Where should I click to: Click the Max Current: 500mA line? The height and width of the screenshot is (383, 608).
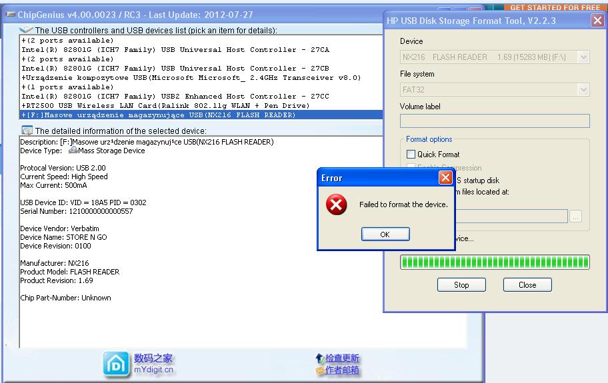pyautogui.click(x=53, y=185)
